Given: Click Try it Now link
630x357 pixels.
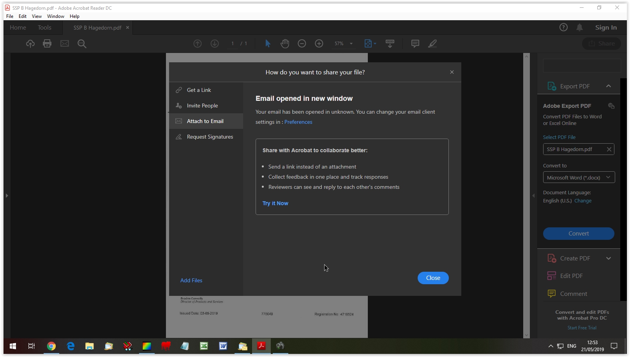Looking at the screenshot, I should click(x=275, y=203).
